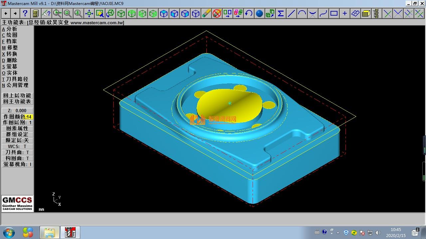Change the 构图面 construction plane setting
This screenshot has width=426, height=239.
coord(17,158)
